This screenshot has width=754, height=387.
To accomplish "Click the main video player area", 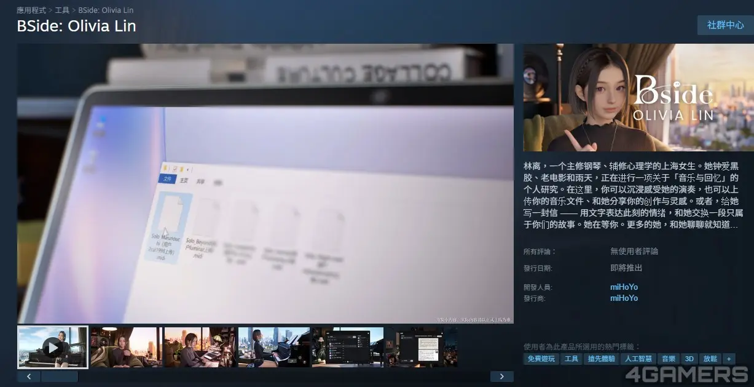I will click(x=265, y=183).
